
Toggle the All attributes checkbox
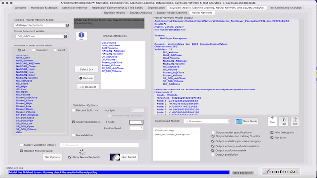tap(19, 50)
